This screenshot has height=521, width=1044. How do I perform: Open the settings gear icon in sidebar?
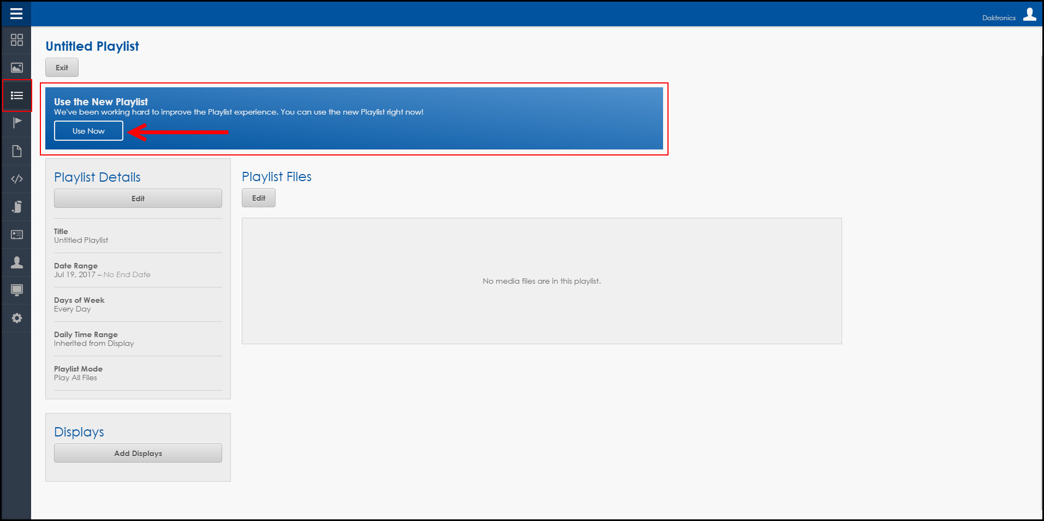tap(17, 318)
